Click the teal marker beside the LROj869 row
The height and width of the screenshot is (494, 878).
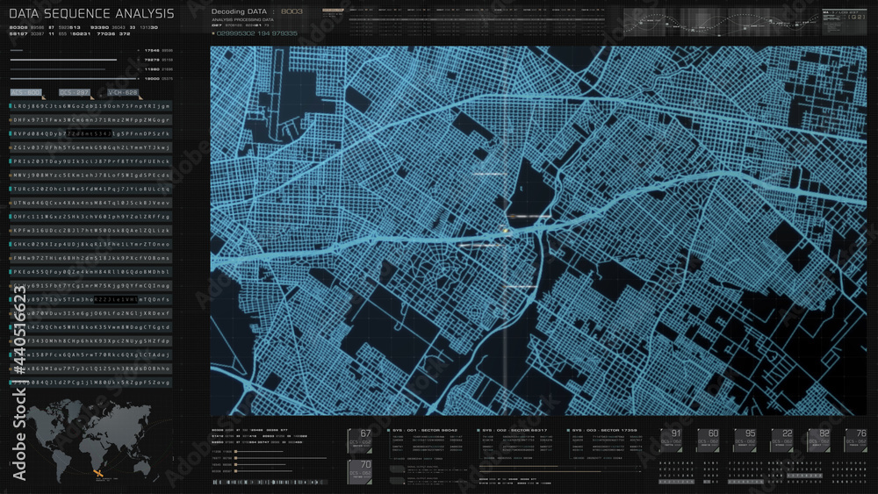click(x=10, y=106)
